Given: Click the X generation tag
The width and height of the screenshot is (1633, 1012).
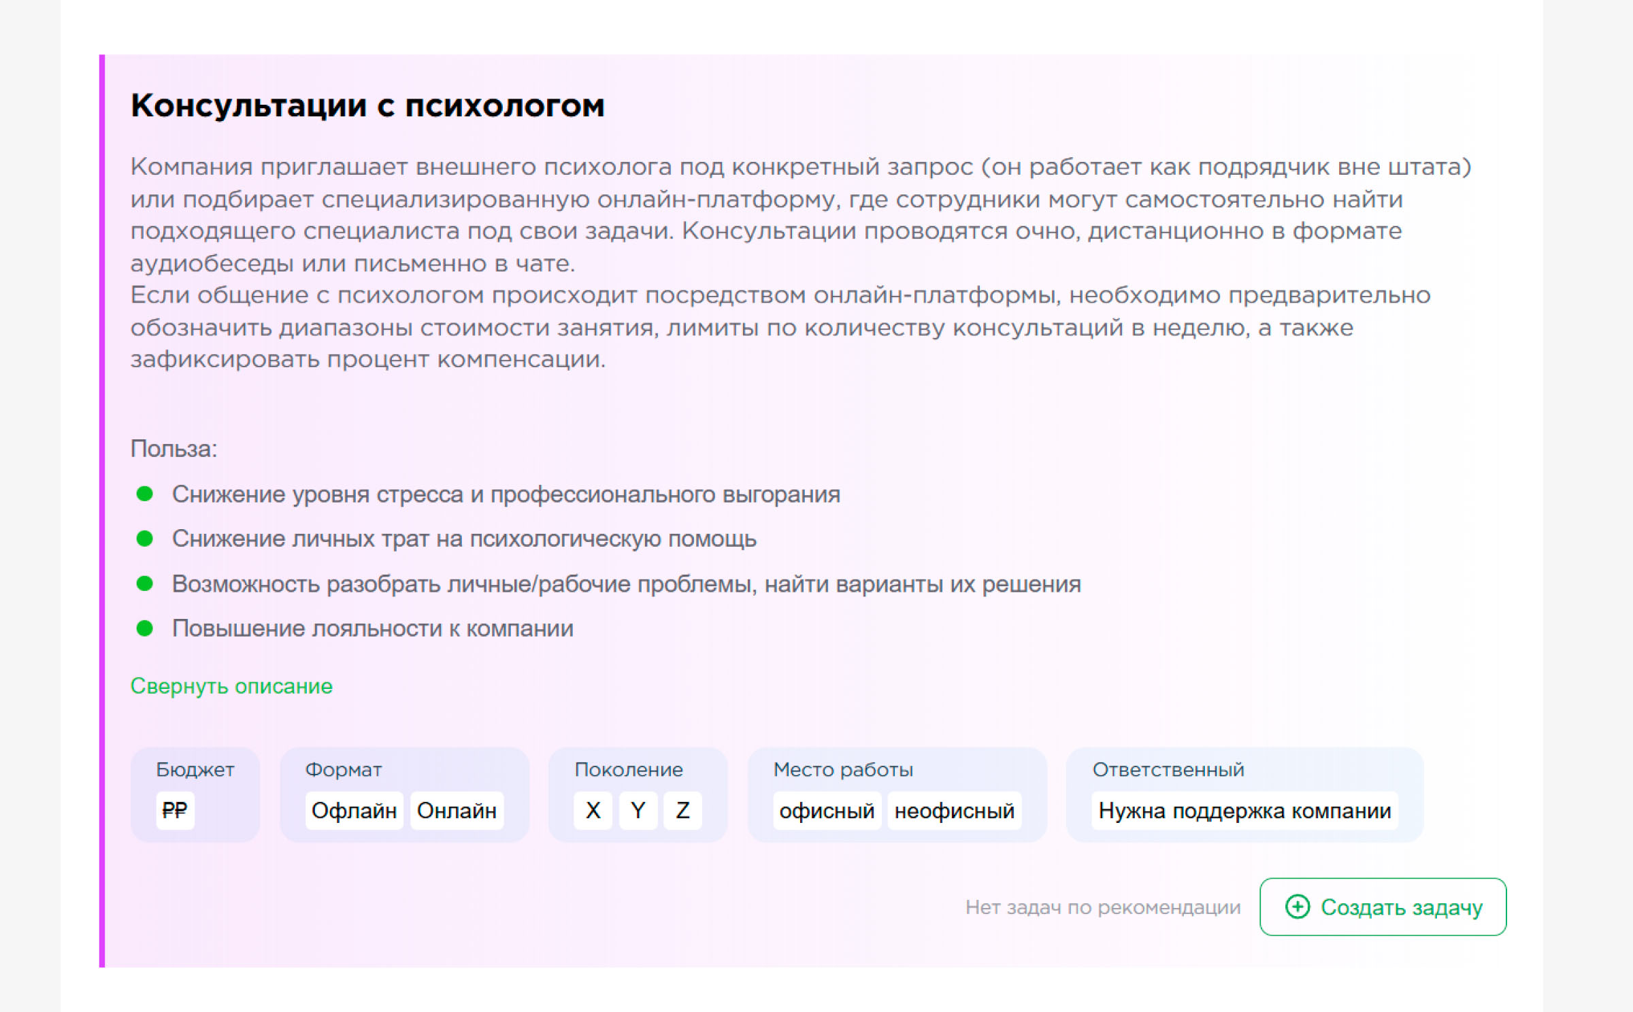Looking at the screenshot, I should coord(593,810).
